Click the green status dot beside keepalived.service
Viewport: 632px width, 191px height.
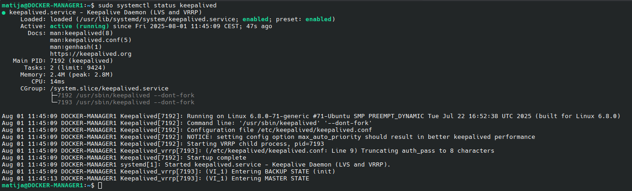coord(4,12)
